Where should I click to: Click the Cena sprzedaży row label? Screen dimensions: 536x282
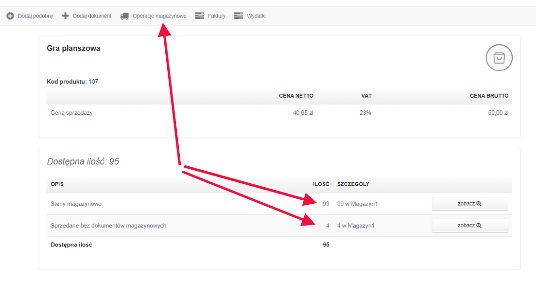[71, 113]
